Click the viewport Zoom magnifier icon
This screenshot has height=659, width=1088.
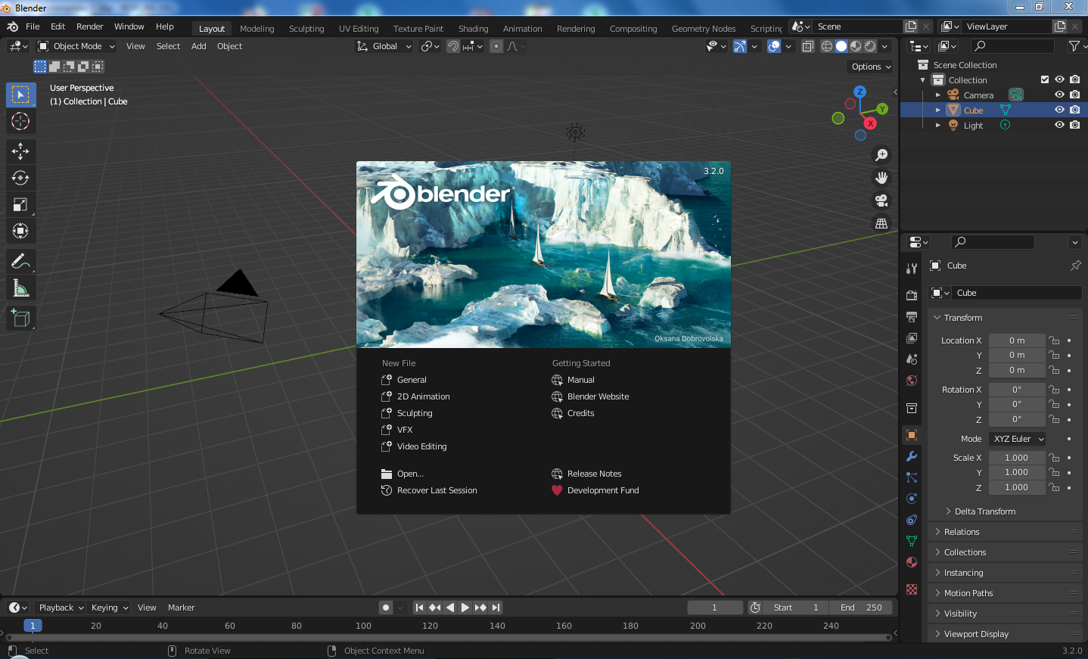881,155
